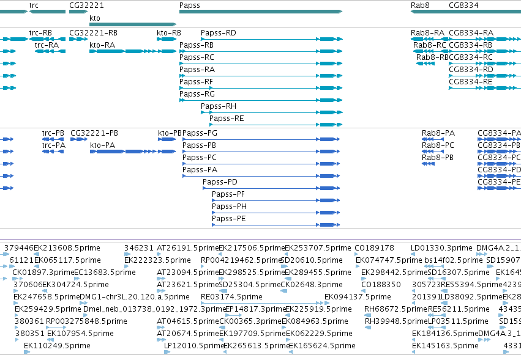Select the kto gene bar
Image resolution: width=521 pixels, height=355 pixels.
point(133,24)
